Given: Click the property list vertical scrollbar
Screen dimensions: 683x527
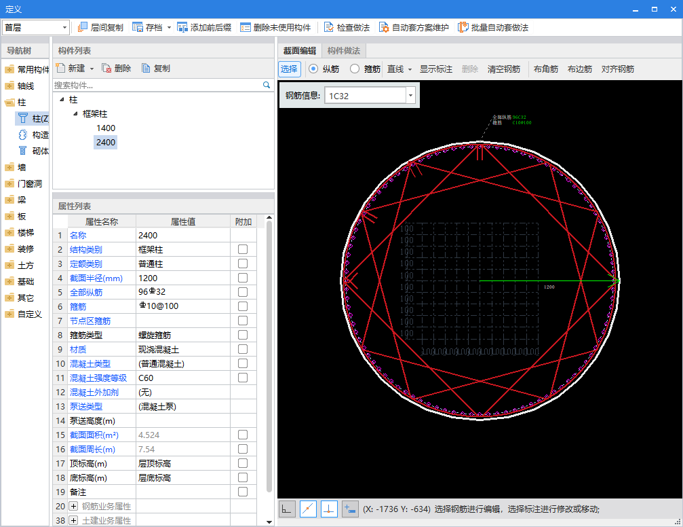Looking at the screenshot, I should [x=269, y=357].
